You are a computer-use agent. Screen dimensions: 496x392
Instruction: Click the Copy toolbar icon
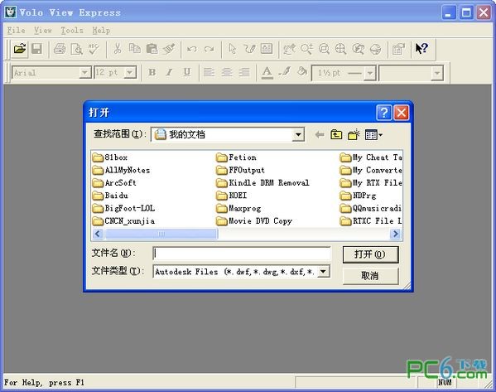[135, 49]
